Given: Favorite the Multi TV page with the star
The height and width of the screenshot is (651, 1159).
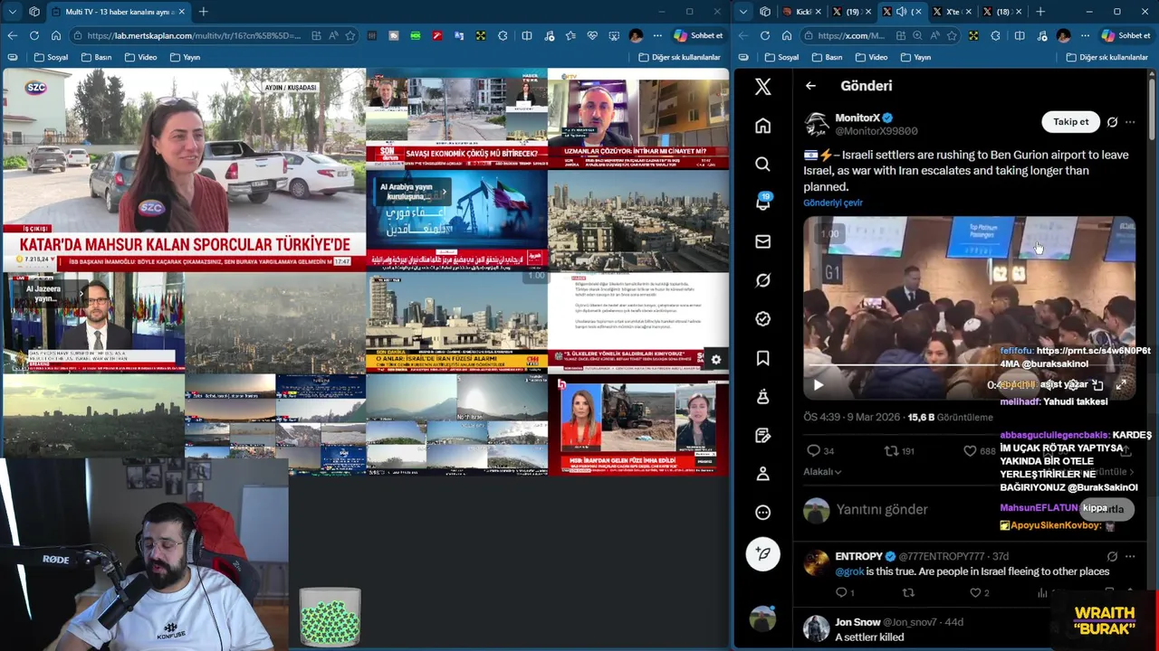Looking at the screenshot, I should (x=350, y=35).
